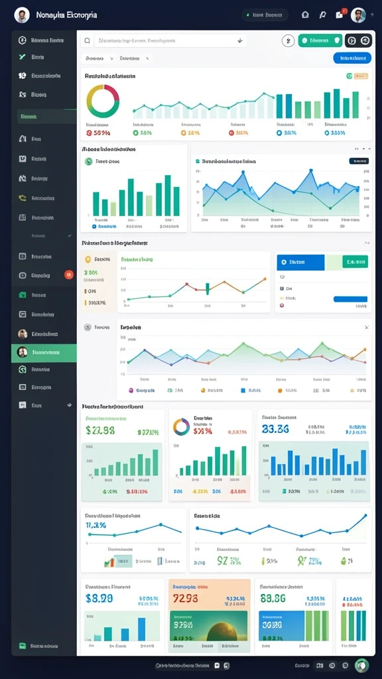This screenshot has width=382, height=679.
Task: Expand the first filter dropdown below search
Action: (99, 58)
